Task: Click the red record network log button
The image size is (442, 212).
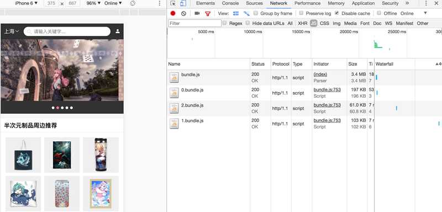Action: [x=173, y=13]
